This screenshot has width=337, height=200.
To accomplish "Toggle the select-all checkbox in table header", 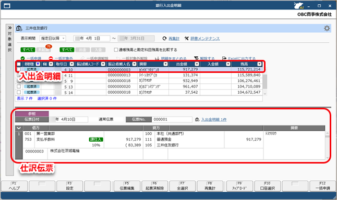I will (x=19, y=64).
